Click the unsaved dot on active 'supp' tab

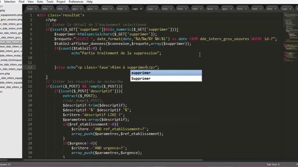coord(141,9)
